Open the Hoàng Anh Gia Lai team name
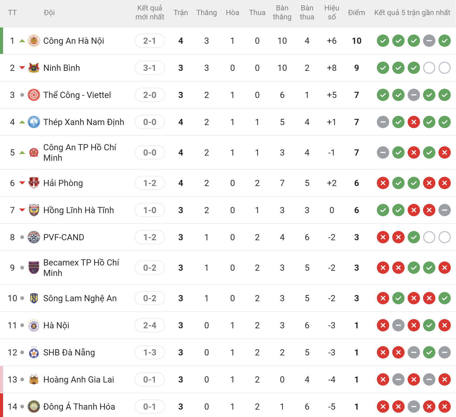This screenshot has height=417, width=456. click(x=79, y=379)
